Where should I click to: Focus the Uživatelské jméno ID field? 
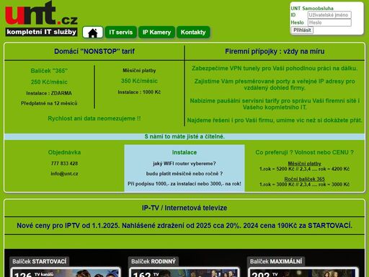click(x=329, y=15)
